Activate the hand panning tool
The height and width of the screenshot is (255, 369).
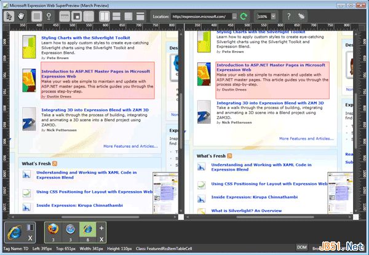point(22,15)
